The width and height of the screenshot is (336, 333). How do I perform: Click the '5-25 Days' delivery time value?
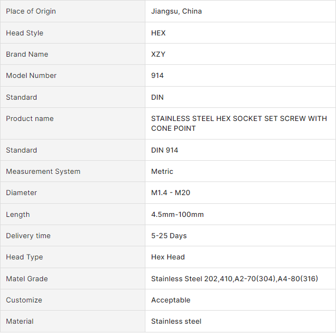(x=169, y=236)
